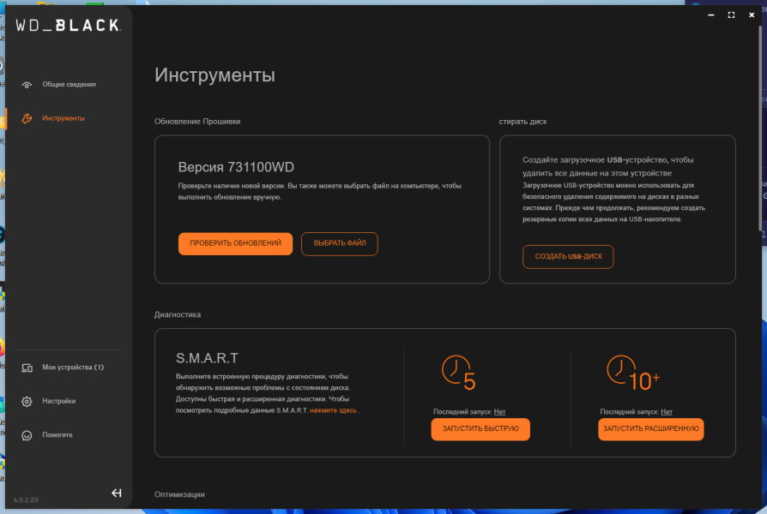The image size is (767, 514).
Task: Open the нажмите здесь S.M.A.R.T. link
Action: point(333,410)
